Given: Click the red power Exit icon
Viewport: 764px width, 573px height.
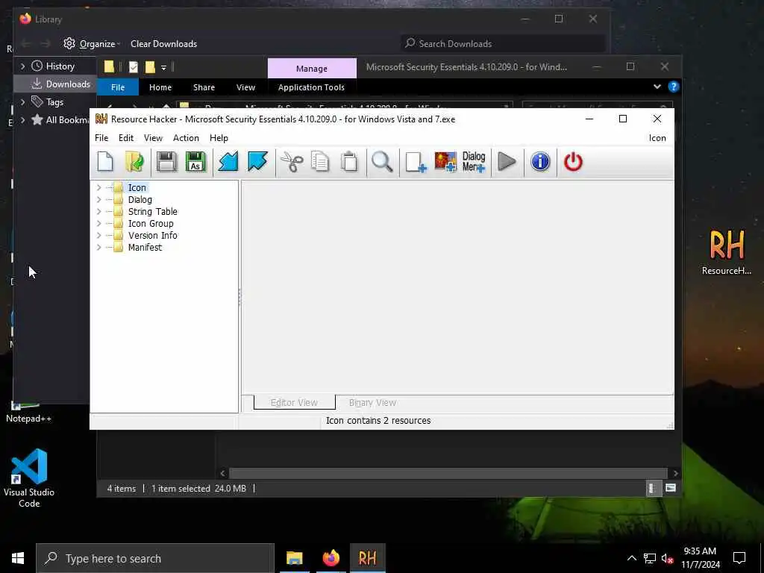Looking at the screenshot, I should [573, 162].
